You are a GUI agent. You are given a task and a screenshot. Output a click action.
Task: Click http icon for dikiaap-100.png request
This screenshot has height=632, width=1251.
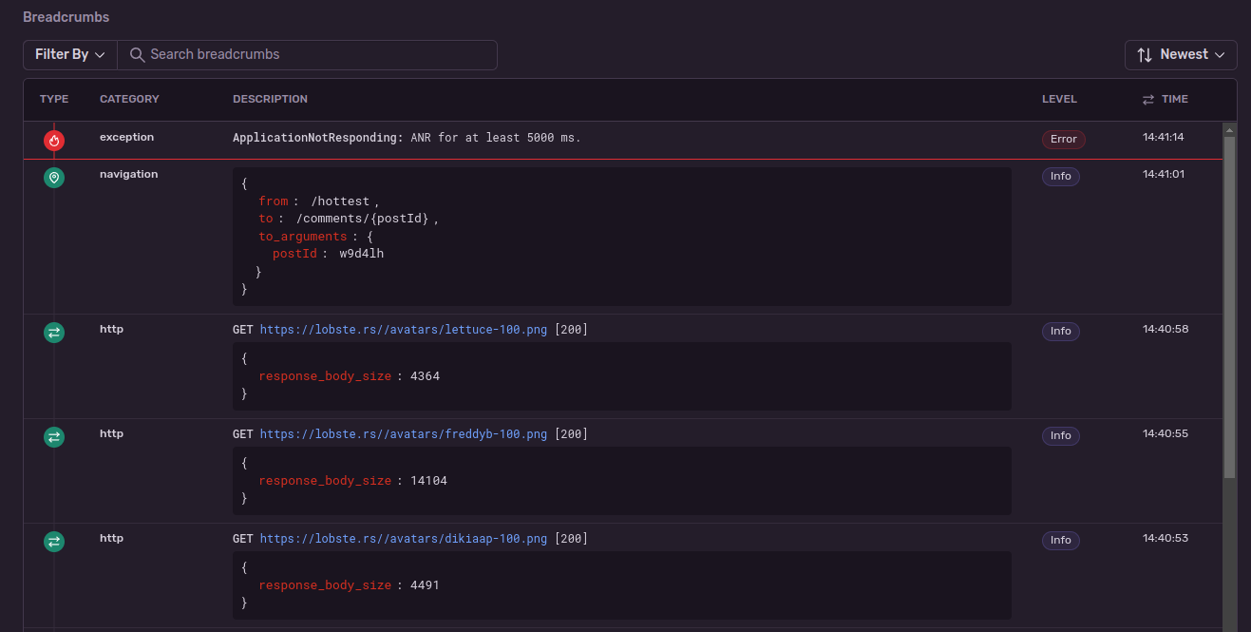[54, 542]
